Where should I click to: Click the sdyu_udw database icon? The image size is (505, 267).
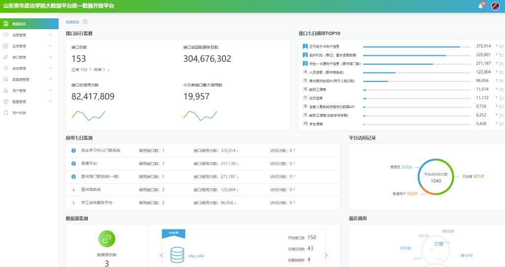(x=177, y=255)
